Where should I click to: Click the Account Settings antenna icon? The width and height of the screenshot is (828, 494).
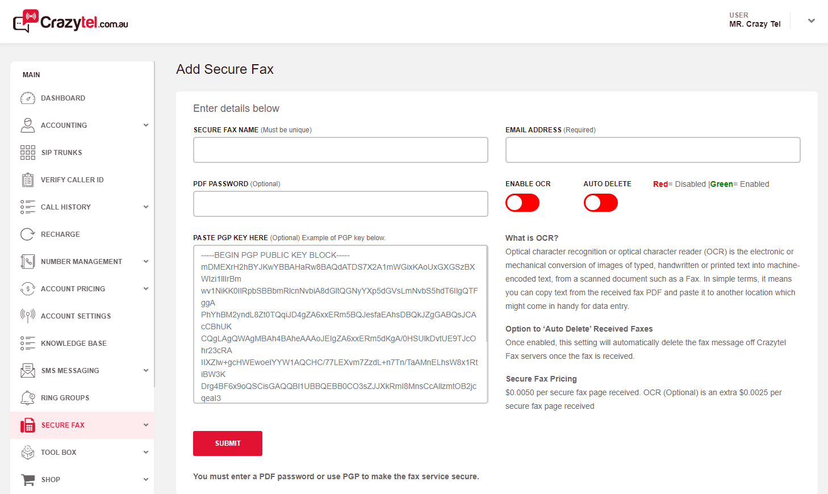point(28,316)
